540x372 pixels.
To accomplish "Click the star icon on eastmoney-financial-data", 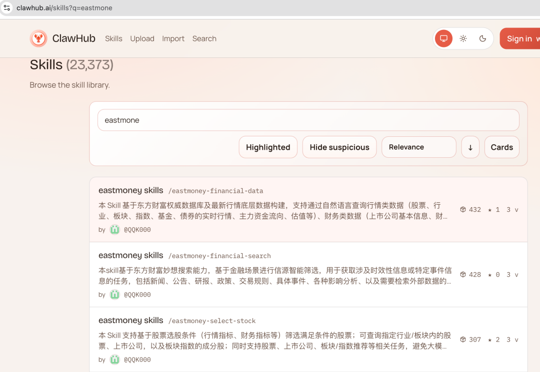I will pos(489,210).
